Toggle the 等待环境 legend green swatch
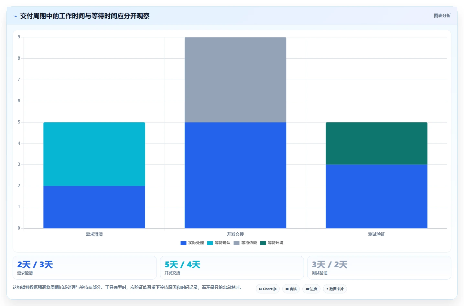This screenshot has width=464, height=306. 263,243
